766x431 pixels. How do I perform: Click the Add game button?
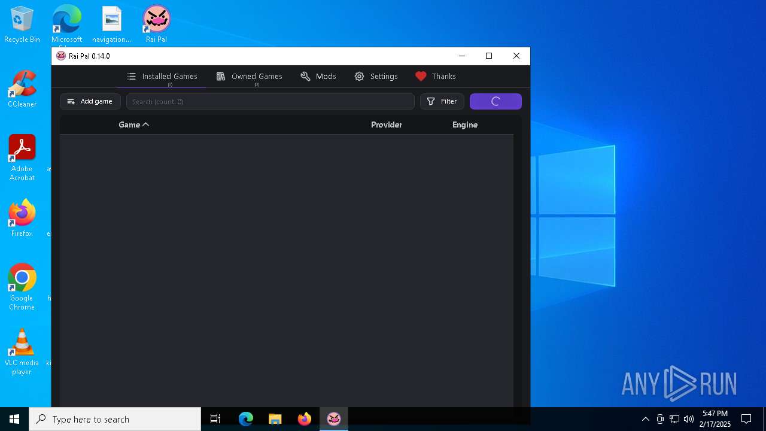pos(90,102)
